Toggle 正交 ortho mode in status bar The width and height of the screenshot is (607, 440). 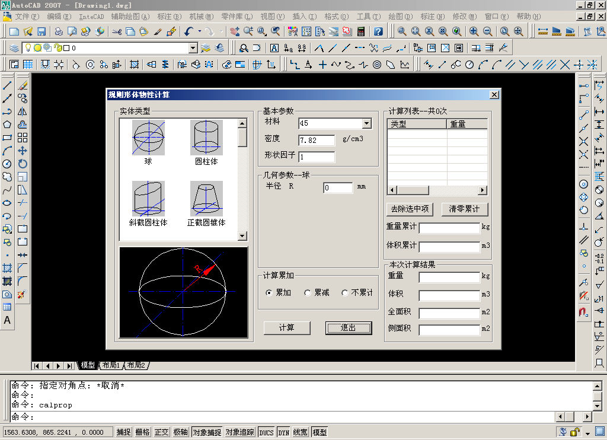click(162, 432)
